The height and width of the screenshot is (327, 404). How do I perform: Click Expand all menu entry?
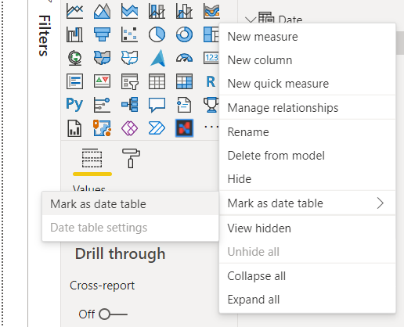tap(308, 300)
